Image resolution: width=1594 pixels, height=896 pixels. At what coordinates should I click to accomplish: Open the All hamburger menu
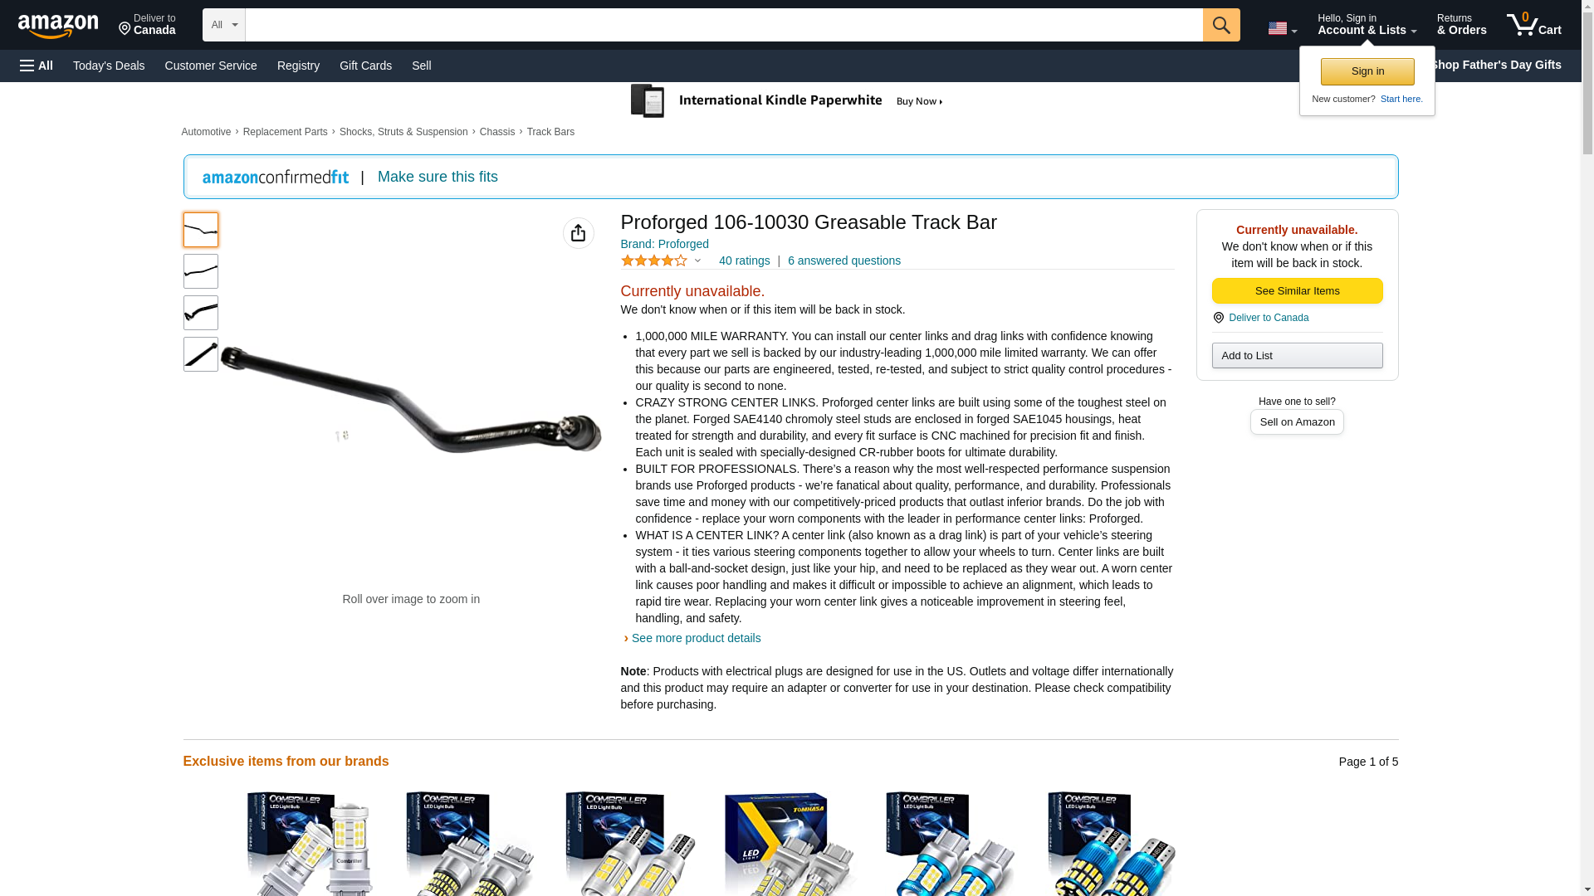(x=37, y=66)
